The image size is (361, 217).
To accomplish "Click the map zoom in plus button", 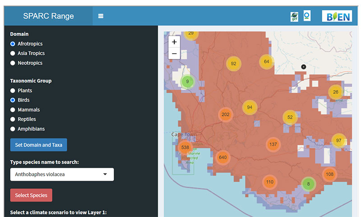I will tap(174, 41).
